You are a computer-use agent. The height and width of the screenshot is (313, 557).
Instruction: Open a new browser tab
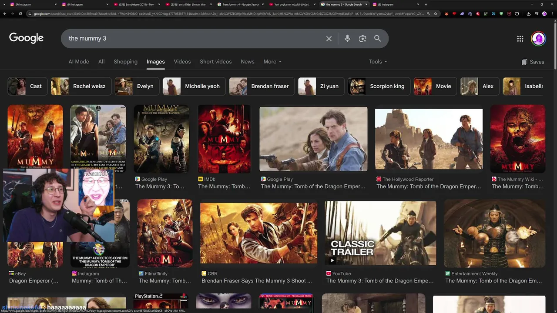[426, 4]
